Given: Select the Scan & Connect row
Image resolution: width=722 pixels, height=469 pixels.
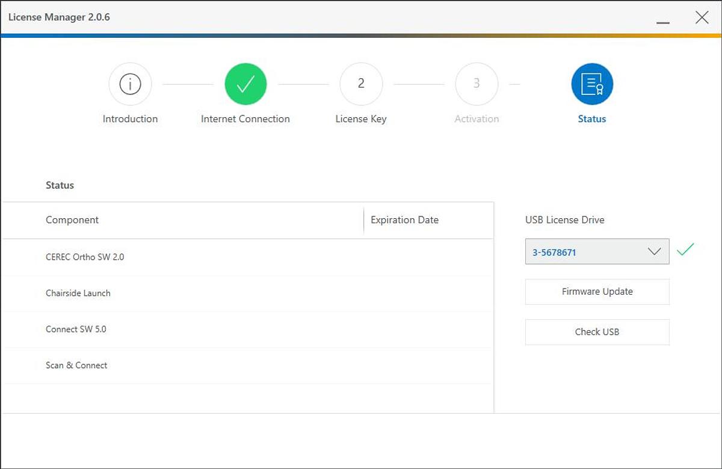Looking at the screenshot, I should pos(247,366).
